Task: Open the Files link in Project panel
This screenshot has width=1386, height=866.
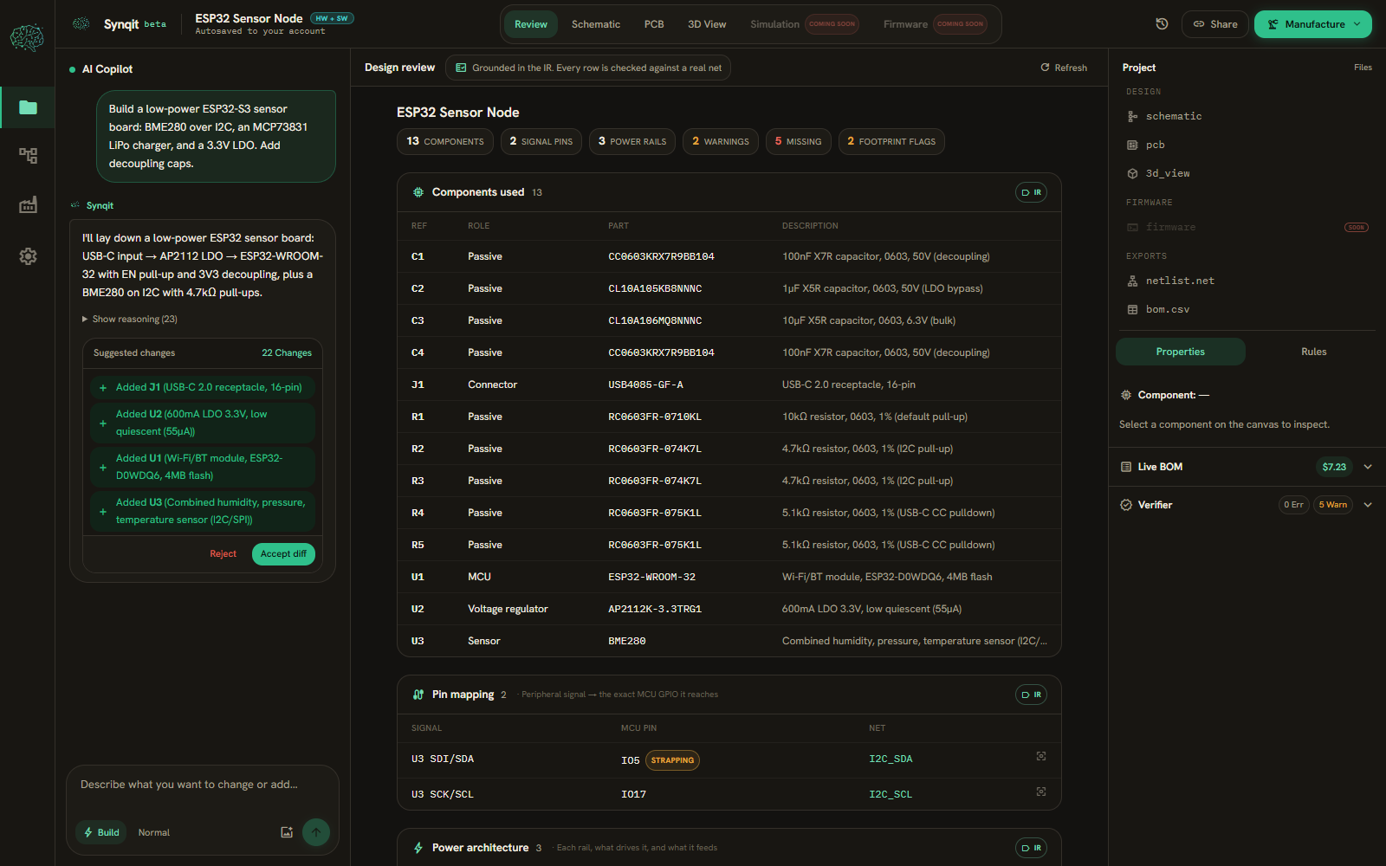Action: coord(1363,68)
